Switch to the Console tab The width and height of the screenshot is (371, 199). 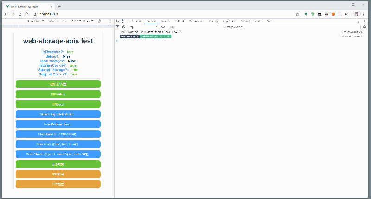point(151,21)
